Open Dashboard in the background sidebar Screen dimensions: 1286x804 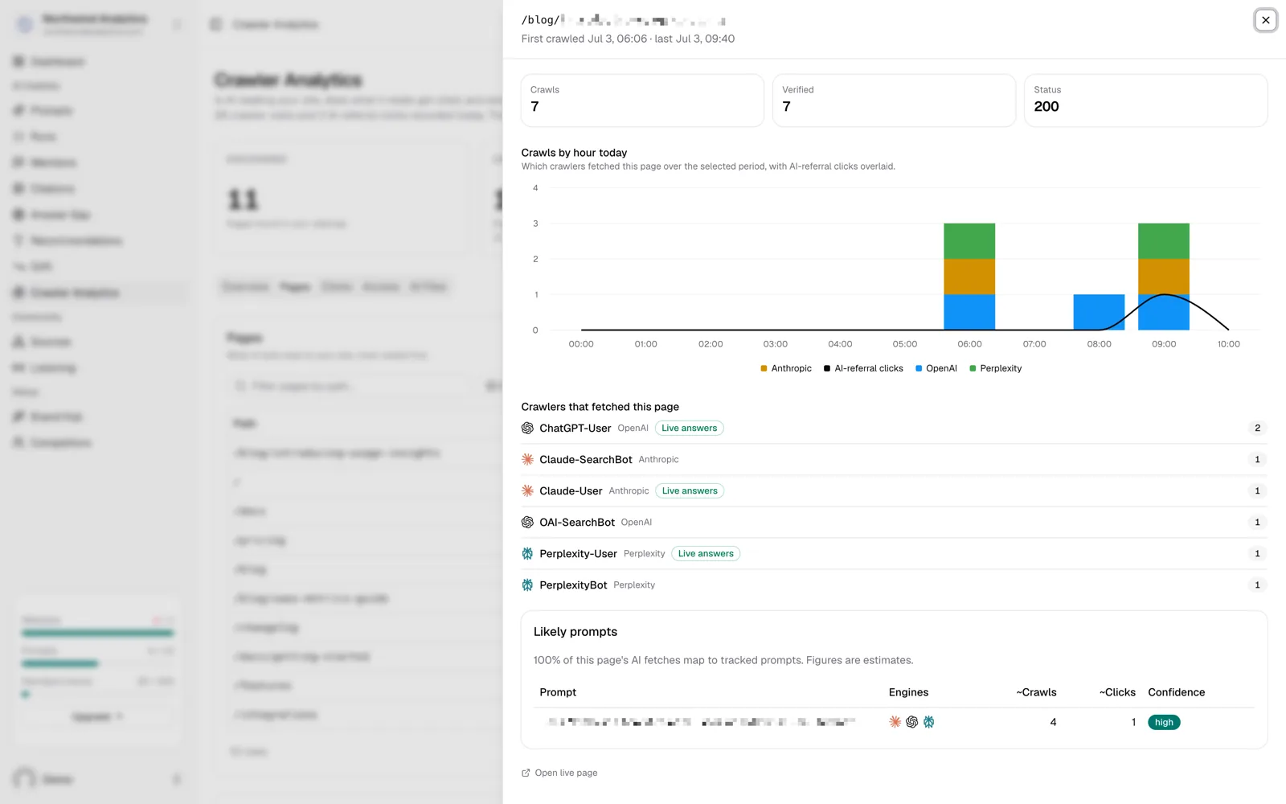click(57, 62)
